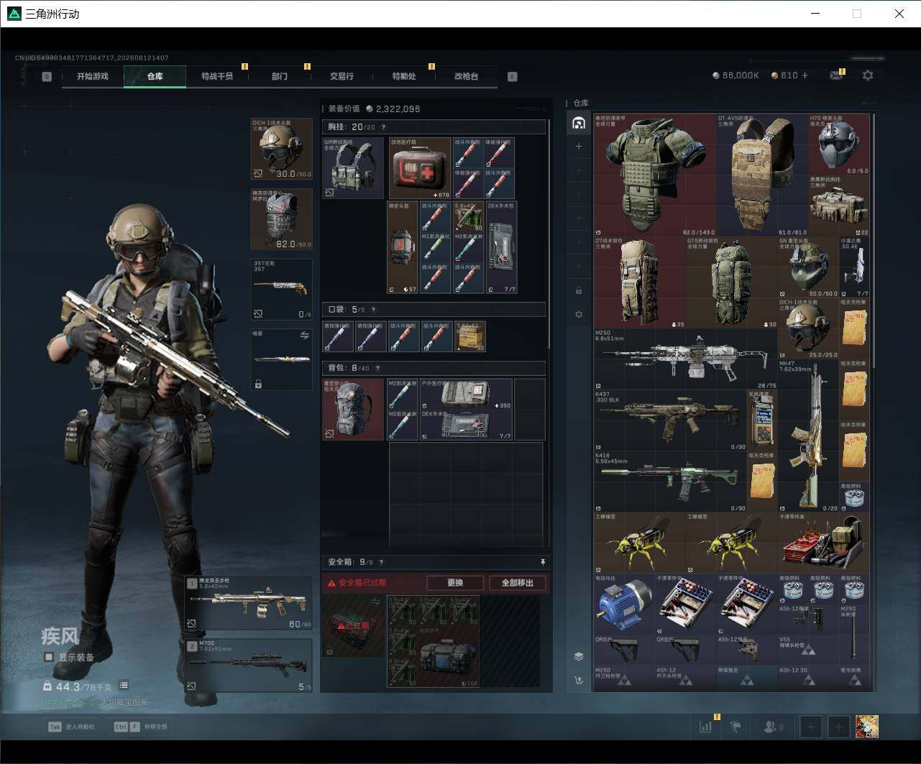Click the 更换 button for the safe box
Image resolution: width=921 pixels, height=764 pixels.
[455, 583]
